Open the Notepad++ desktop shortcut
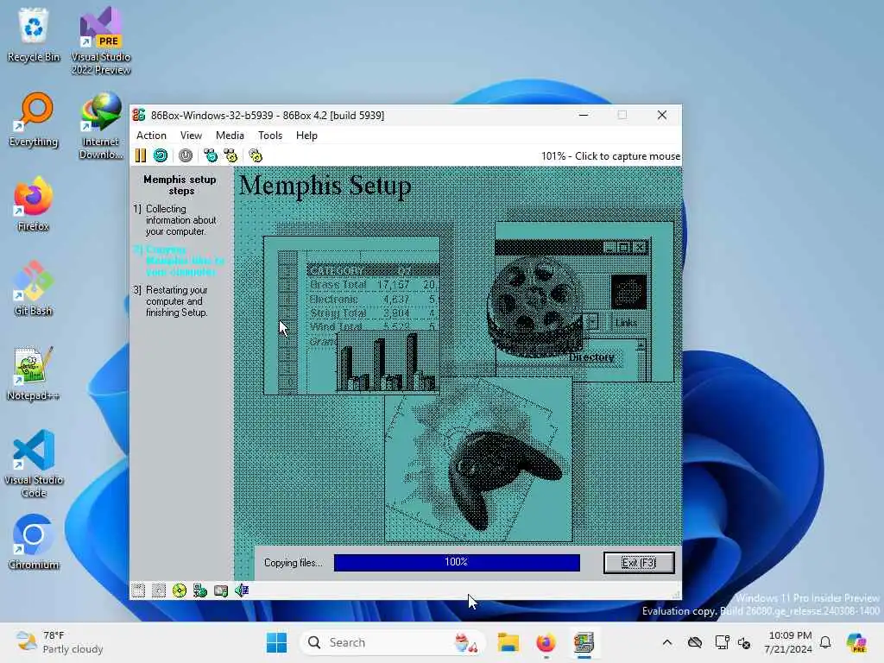This screenshot has width=884, height=663. (34, 373)
